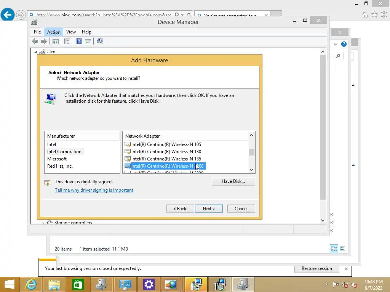Open the File menu
The width and height of the screenshot is (390, 292).
tap(37, 32)
